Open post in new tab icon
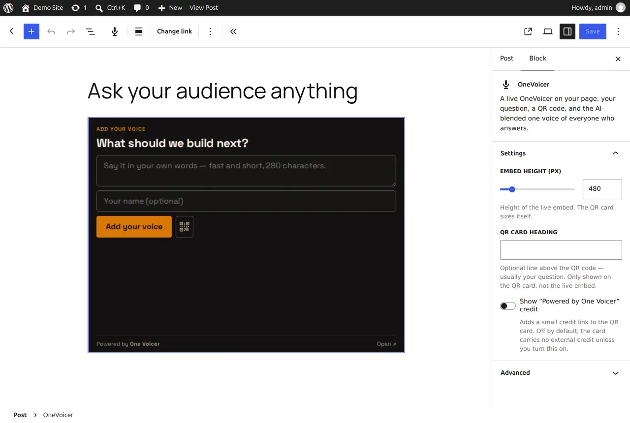This screenshot has height=423, width=630. click(x=528, y=31)
